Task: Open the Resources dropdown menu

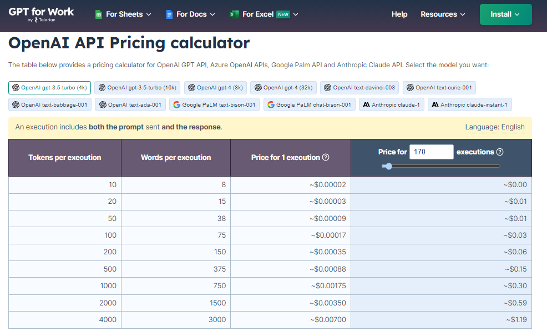Action: pyautogui.click(x=443, y=14)
